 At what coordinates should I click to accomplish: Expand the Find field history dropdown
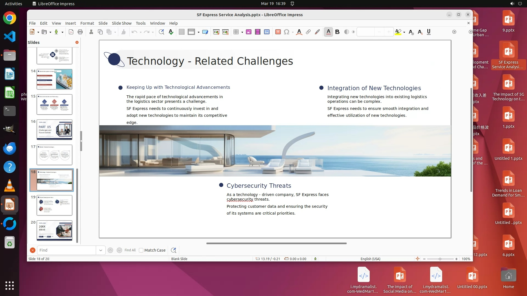coord(100,250)
